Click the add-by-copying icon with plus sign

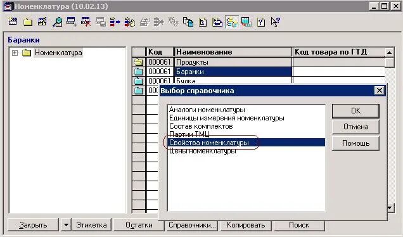(72, 22)
